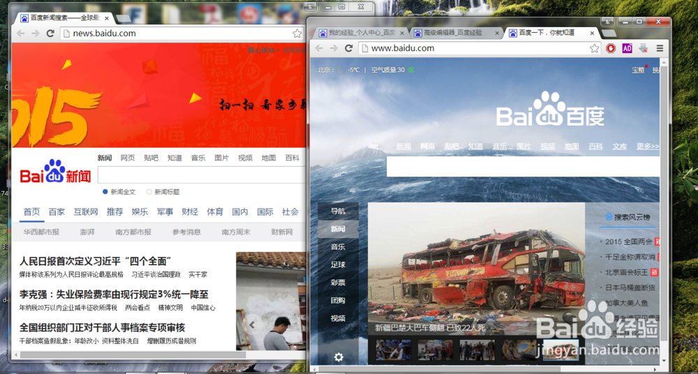698x374 pixels.
Task: Open headline 人民日报首次定义习近平“四个全面”
Action: pyautogui.click(x=96, y=261)
